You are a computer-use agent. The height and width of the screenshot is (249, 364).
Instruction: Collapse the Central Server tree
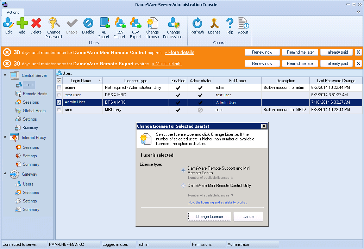(x=5, y=75)
